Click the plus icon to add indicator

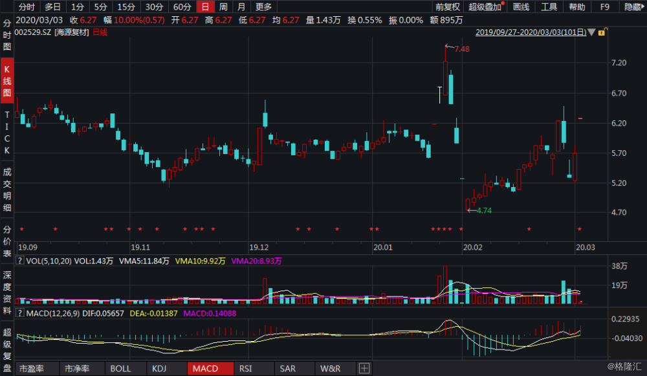point(364,369)
